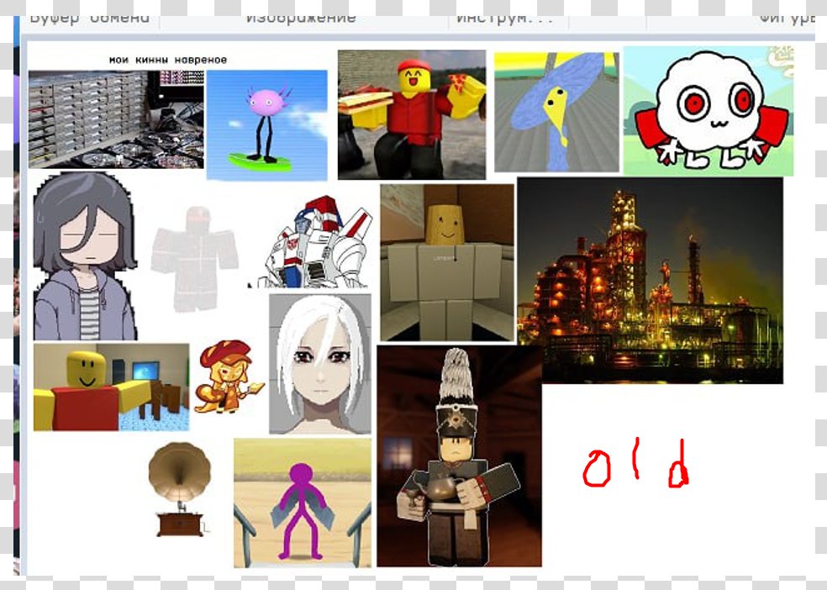Image resolution: width=827 pixels, height=590 pixels.
Task: Click the night refinery factory photo
Action: click(x=651, y=280)
